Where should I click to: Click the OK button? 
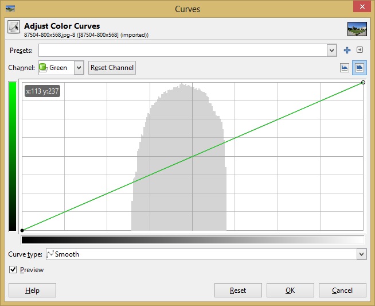[290, 290]
